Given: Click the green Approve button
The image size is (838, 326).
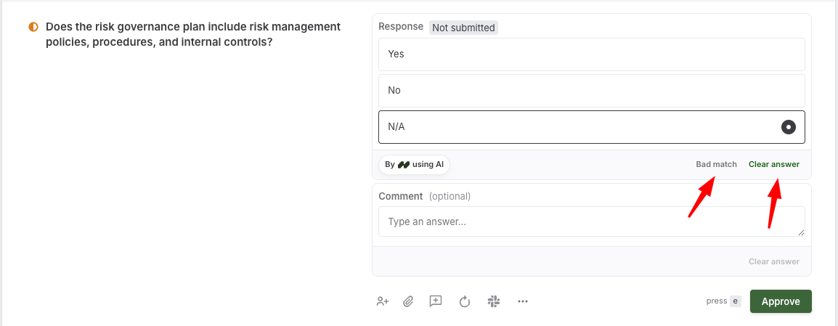Looking at the screenshot, I should pyautogui.click(x=781, y=301).
